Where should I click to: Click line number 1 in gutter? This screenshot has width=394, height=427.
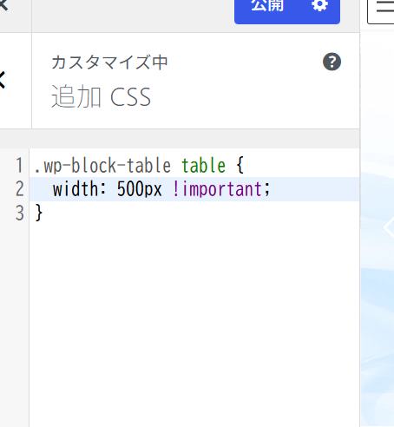click(x=20, y=166)
